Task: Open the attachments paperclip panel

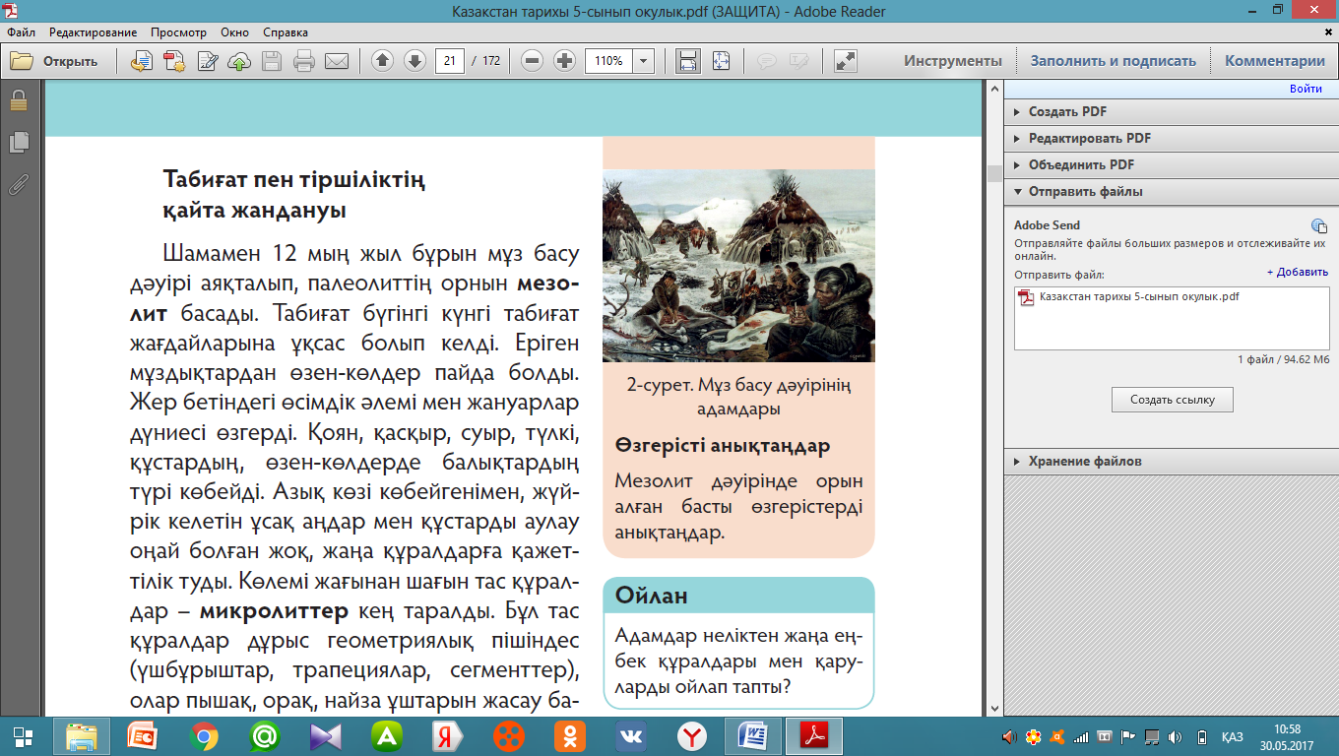Action: 18,184
